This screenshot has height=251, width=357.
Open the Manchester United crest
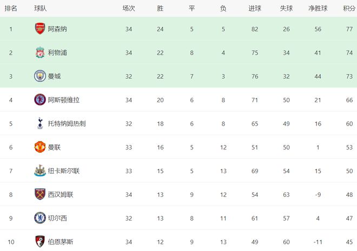point(40,147)
